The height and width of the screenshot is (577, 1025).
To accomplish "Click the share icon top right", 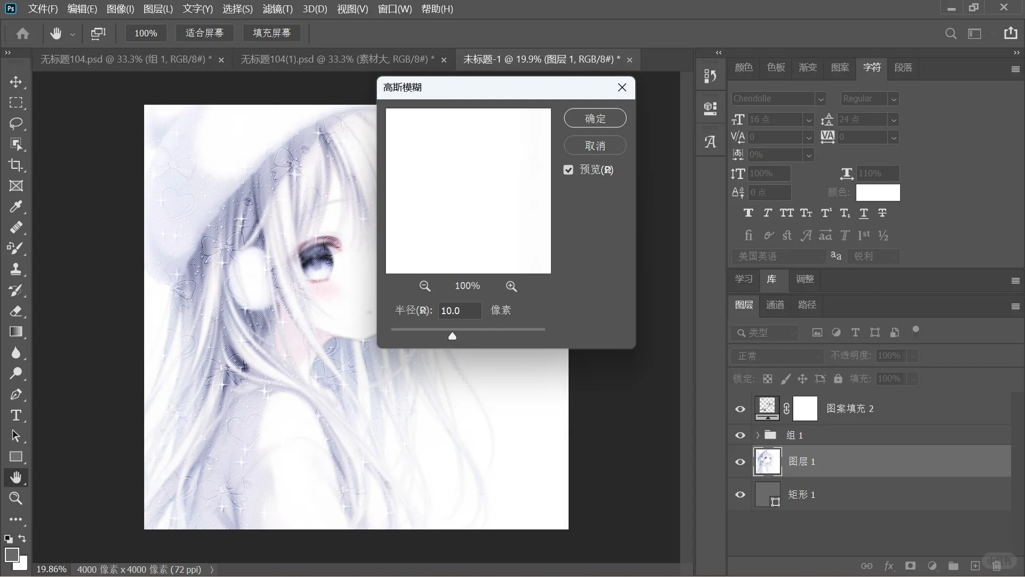I will [1011, 33].
